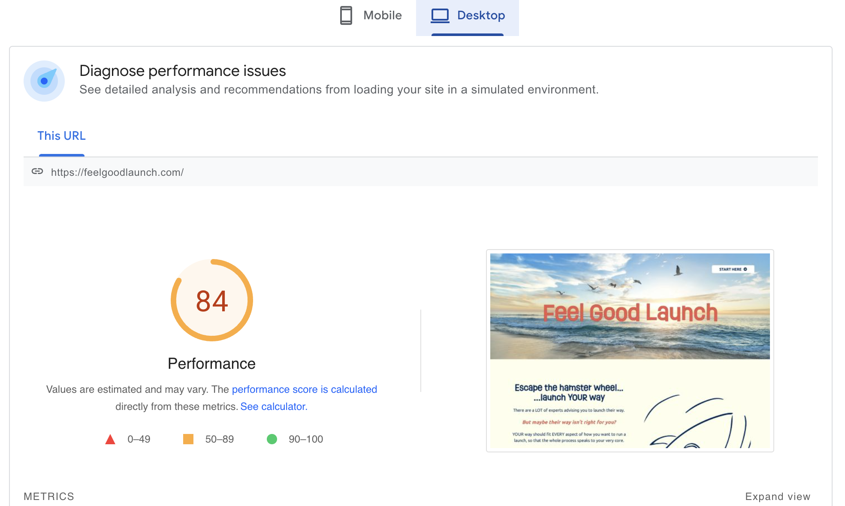Click the mobile phone icon
The image size is (845, 506).
pyautogui.click(x=346, y=15)
